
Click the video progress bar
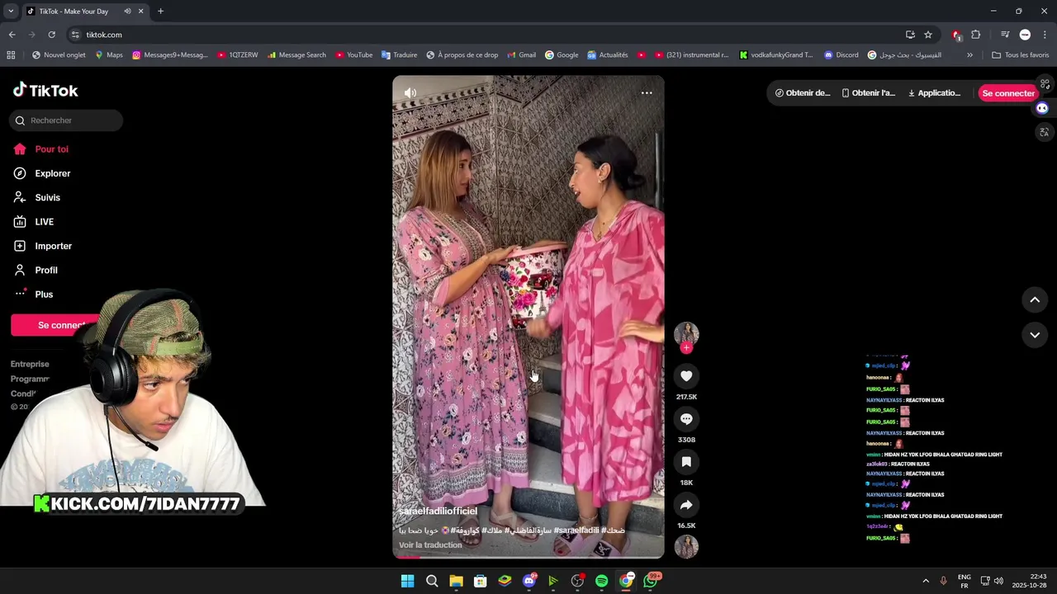528,557
